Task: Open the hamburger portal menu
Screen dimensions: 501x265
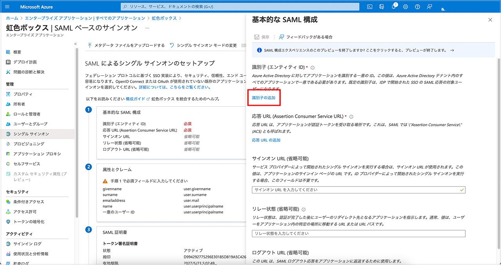Action: [7, 7]
